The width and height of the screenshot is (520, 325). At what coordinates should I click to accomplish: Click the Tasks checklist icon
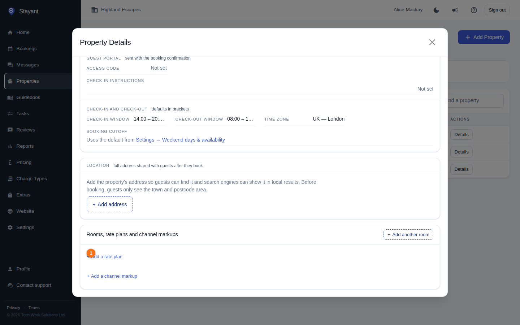[10, 114]
